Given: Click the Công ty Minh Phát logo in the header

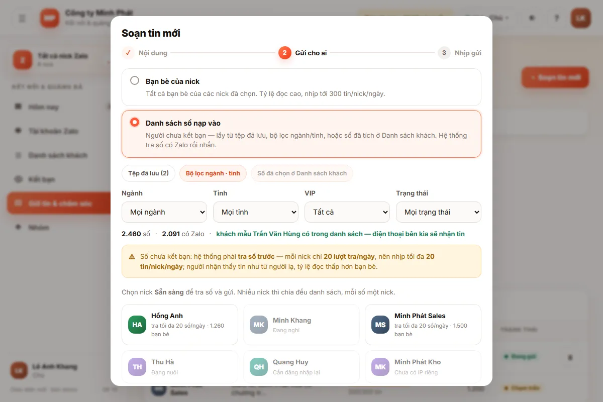Looking at the screenshot, I should click(x=50, y=18).
